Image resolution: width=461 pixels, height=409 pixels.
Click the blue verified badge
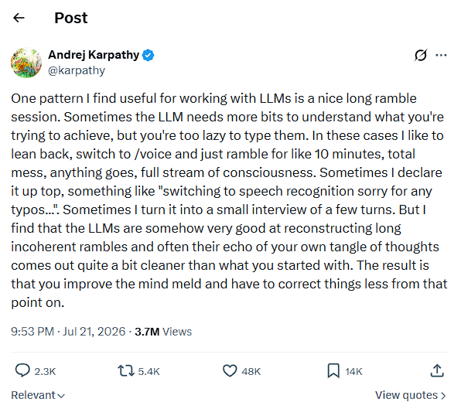tap(149, 55)
